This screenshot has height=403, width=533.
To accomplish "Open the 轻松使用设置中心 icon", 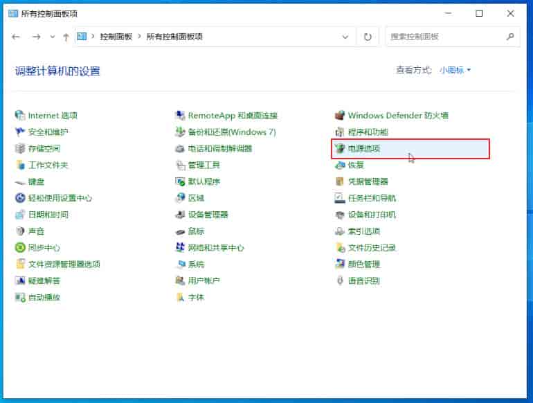I will pos(20,198).
